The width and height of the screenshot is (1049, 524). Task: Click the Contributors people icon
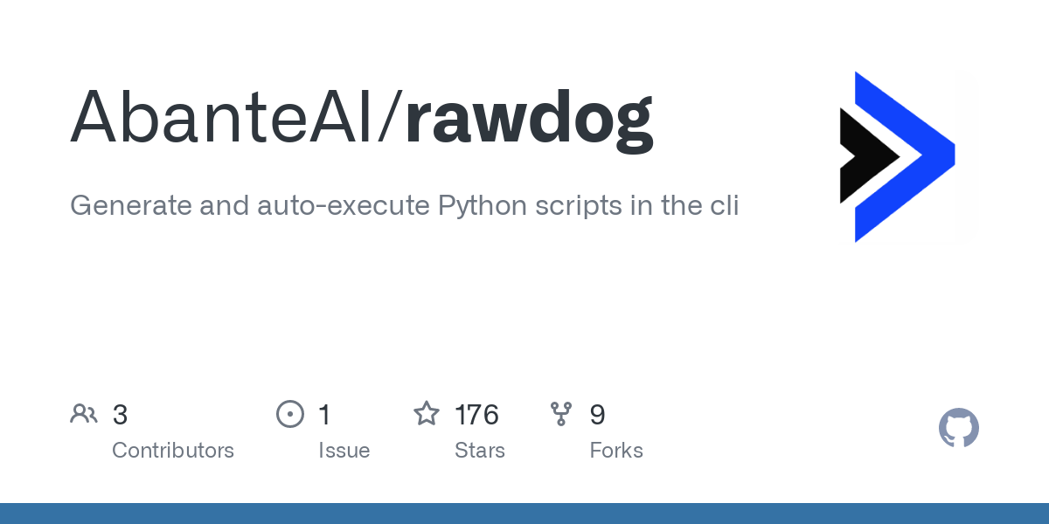[84, 414]
